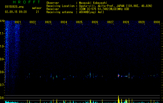Screen dimensions: 163x103
Task: Click the kHz axis unit label
Action: [2, 21]
